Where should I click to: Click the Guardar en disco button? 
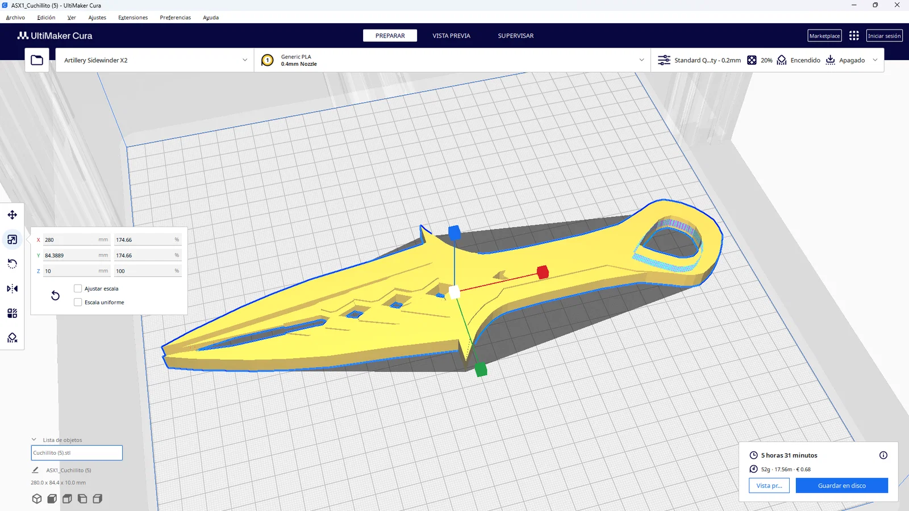842,485
